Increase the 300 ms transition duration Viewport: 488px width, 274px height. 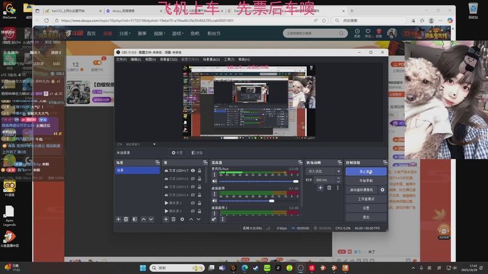click(x=339, y=178)
